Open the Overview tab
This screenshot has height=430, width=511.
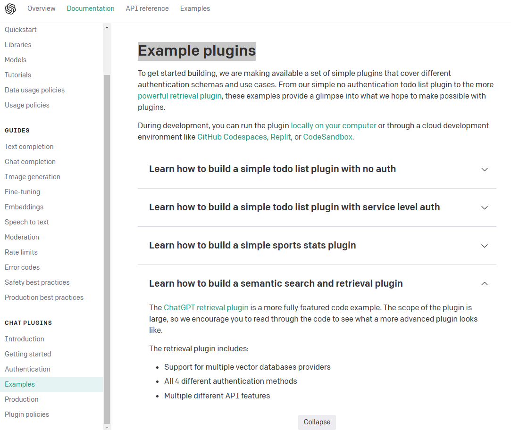[x=42, y=8]
